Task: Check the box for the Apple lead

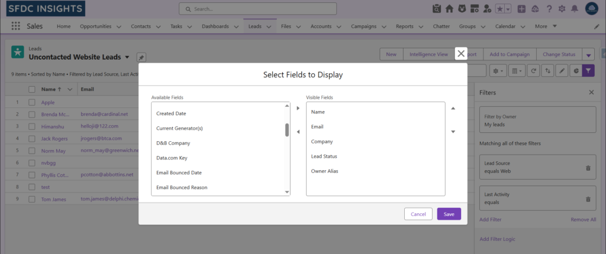Action: point(32,102)
